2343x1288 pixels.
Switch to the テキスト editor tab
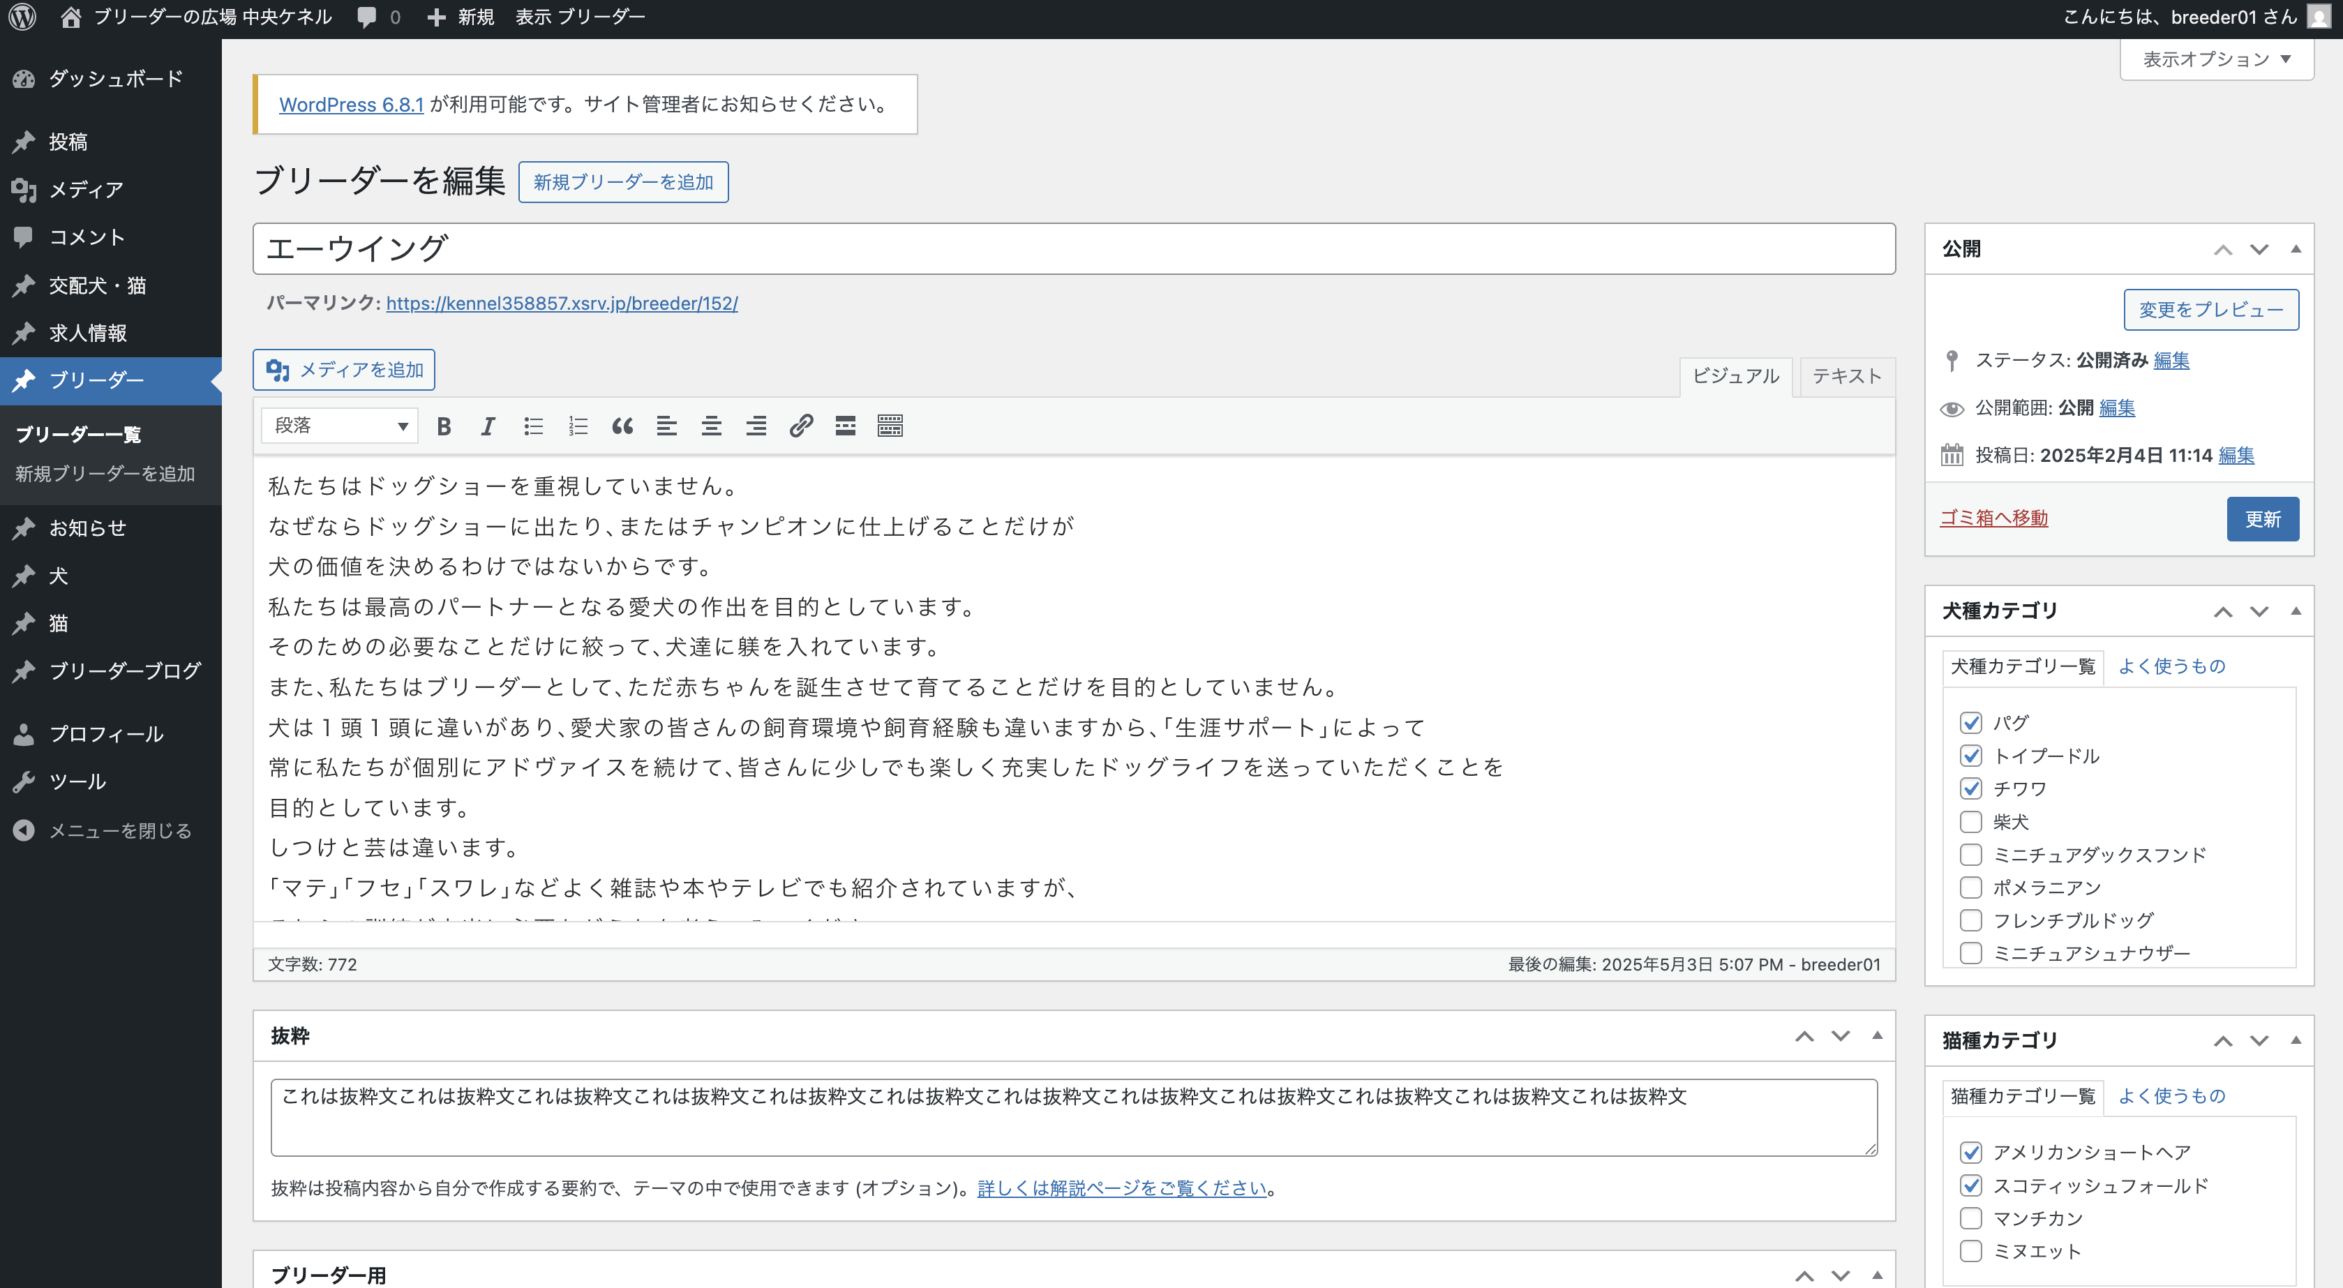[x=1846, y=377]
